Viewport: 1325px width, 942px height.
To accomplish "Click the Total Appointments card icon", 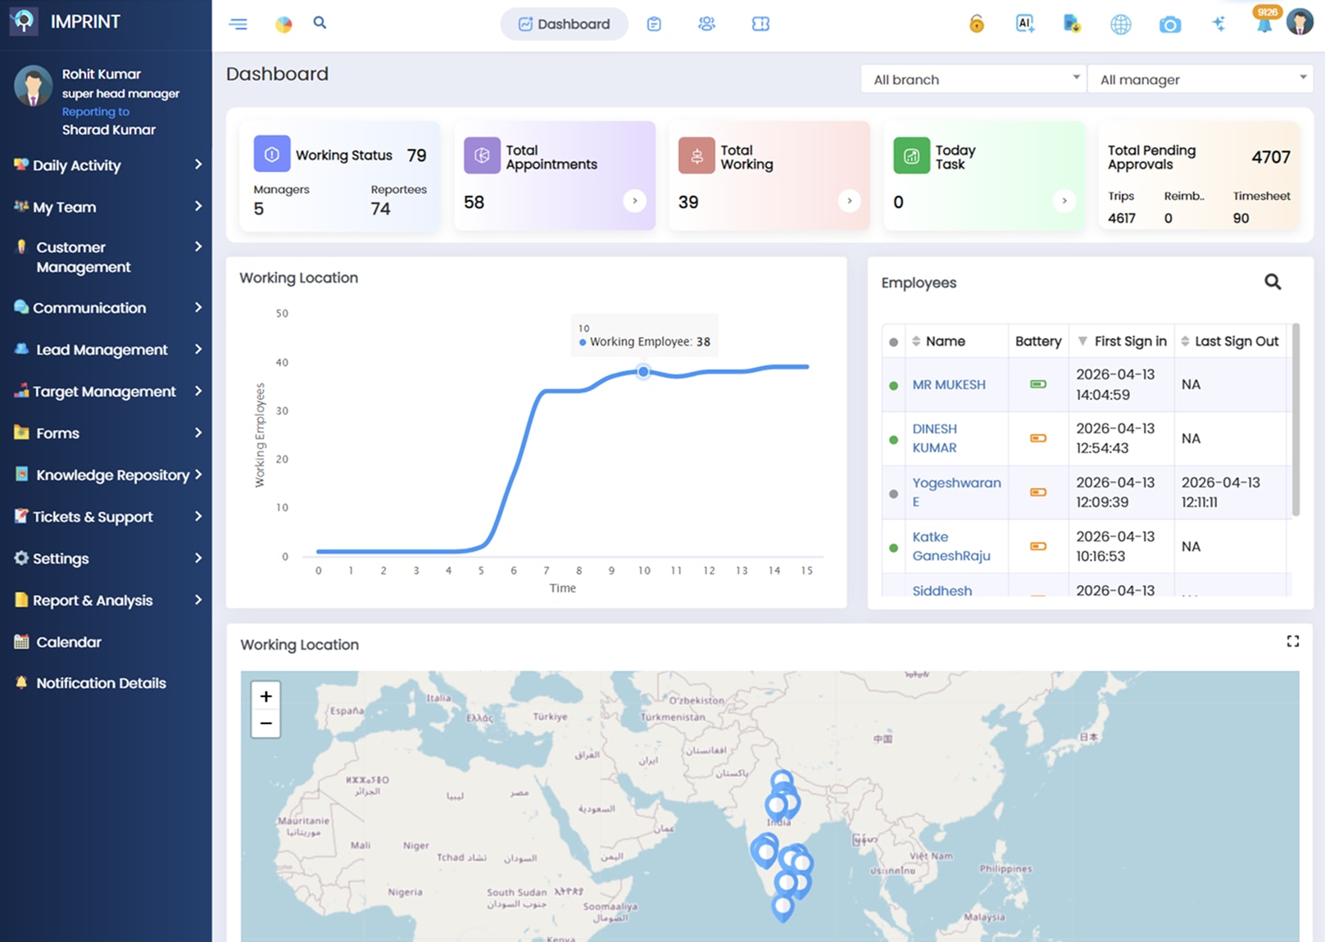I will pyautogui.click(x=482, y=155).
